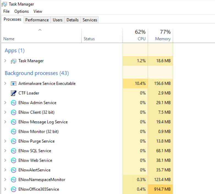Click the Task Manager title bar icon
The width and height of the screenshot is (215, 194).
tap(4, 4)
